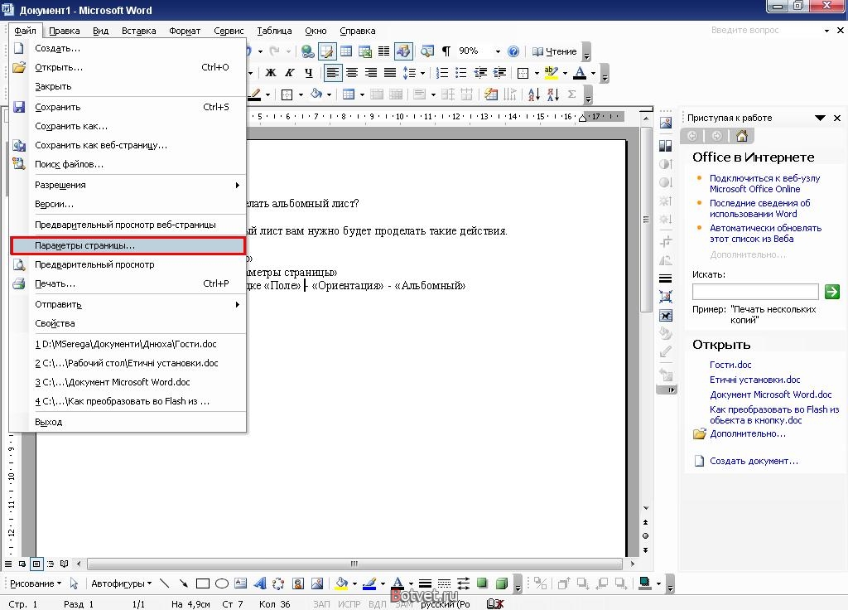This screenshot has height=610, width=848.
Task: Insert a hyperlink using the toolbar icon
Action: tap(307, 51)
